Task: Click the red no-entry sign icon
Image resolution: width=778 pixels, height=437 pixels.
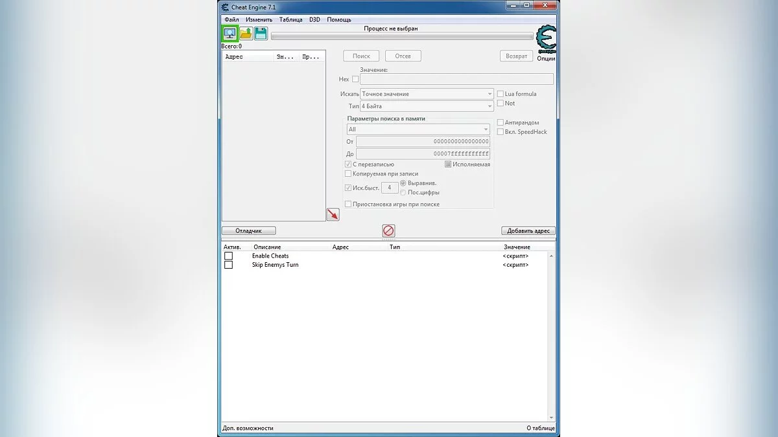Action: [388, 230]
